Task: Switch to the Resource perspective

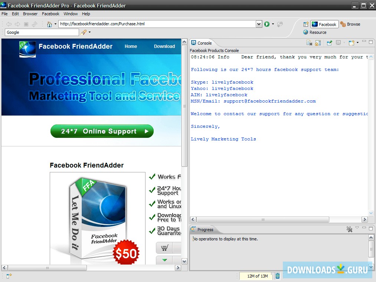Action: (315, 32)
